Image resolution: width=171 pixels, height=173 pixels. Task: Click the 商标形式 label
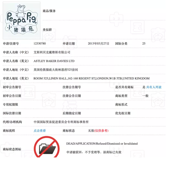(x=121, y=105)
